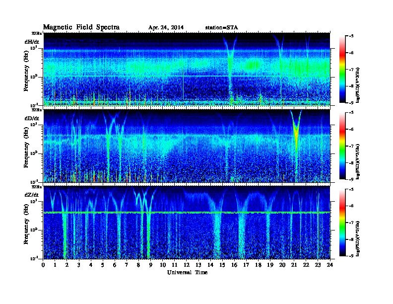Screen dimensions: 393x304
Task: Click hour tick label "12" on the time axis
Action: 187,265
